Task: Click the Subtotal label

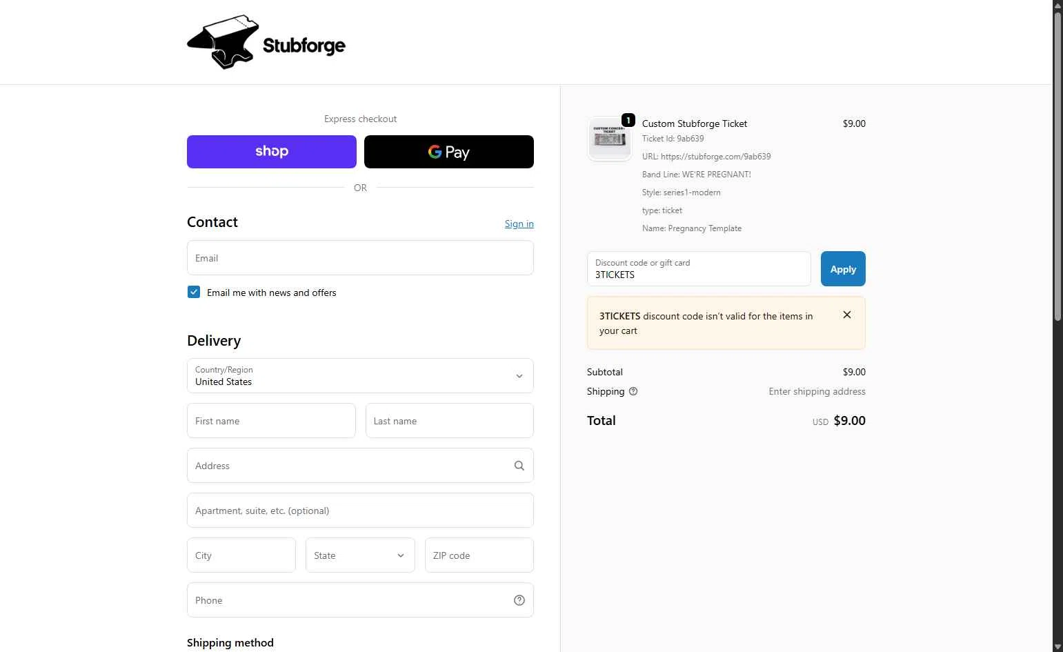Action: point(605,372)
